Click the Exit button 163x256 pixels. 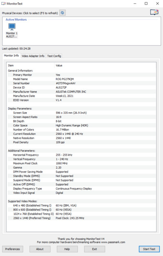pos(95,249)
